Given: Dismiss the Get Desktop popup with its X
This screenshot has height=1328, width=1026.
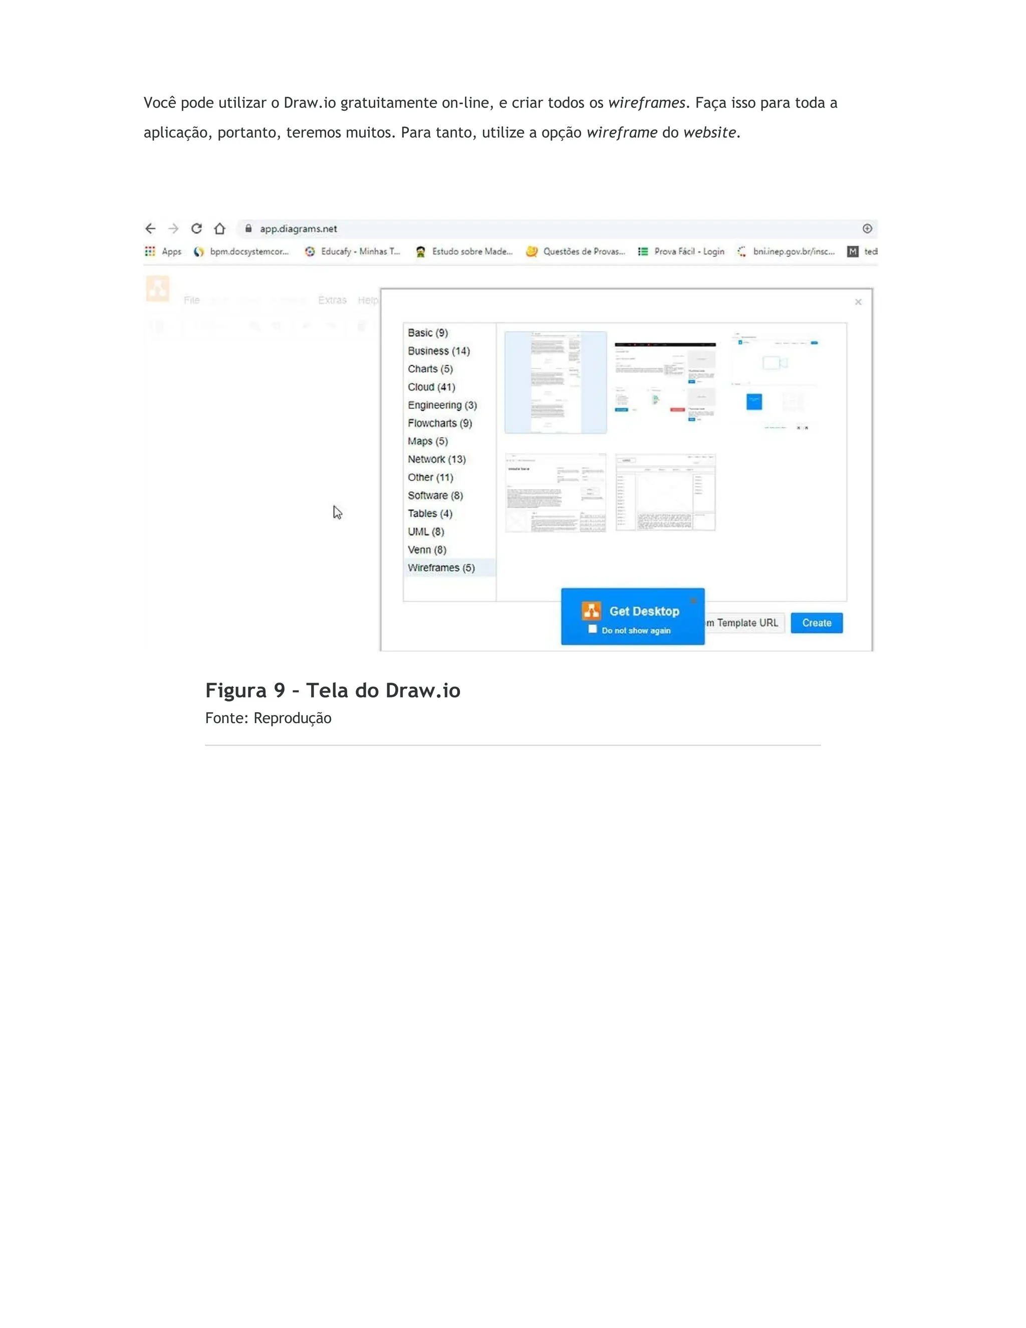Looking at the screenshot, I should 693,600.
